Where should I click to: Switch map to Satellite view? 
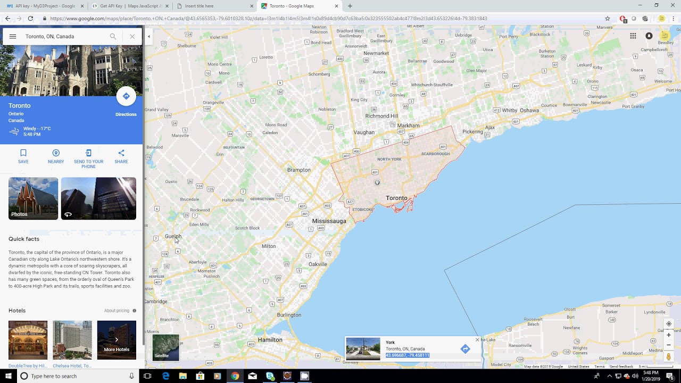coord(166,347)
